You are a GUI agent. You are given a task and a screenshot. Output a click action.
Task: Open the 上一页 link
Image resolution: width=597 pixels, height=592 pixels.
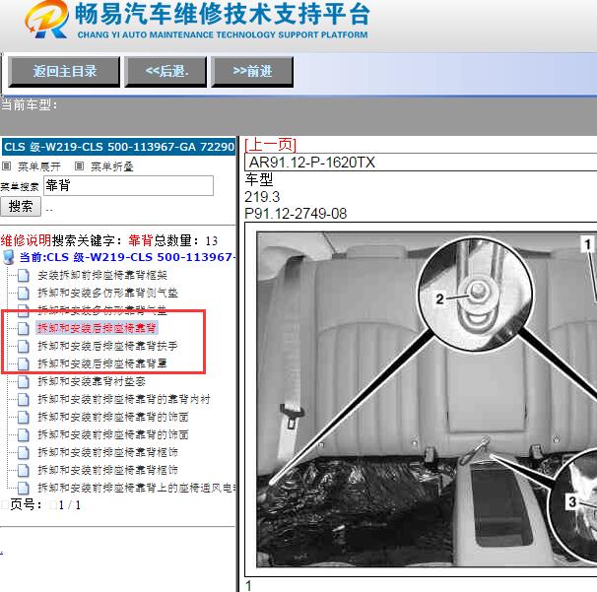point(271,145)
